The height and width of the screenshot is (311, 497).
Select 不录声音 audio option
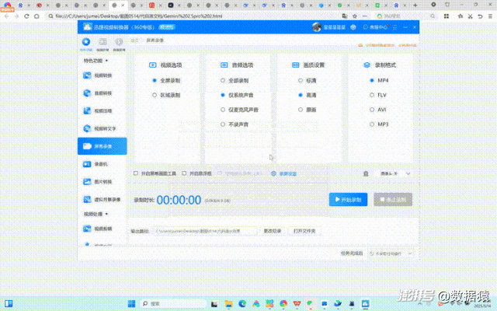(235, 124)
